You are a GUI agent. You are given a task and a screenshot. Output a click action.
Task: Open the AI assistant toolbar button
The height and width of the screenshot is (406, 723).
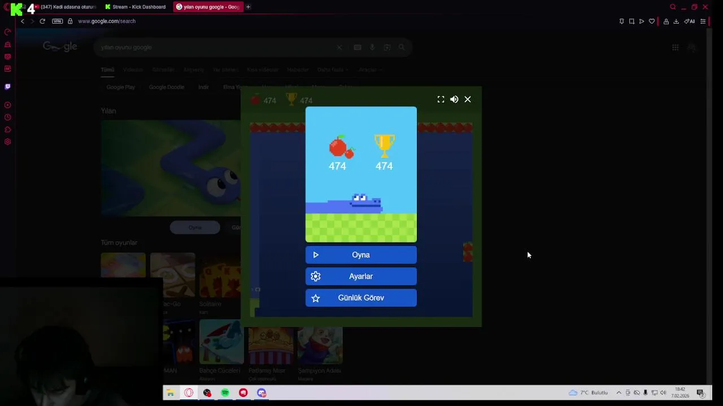click(x=690, y=21)
